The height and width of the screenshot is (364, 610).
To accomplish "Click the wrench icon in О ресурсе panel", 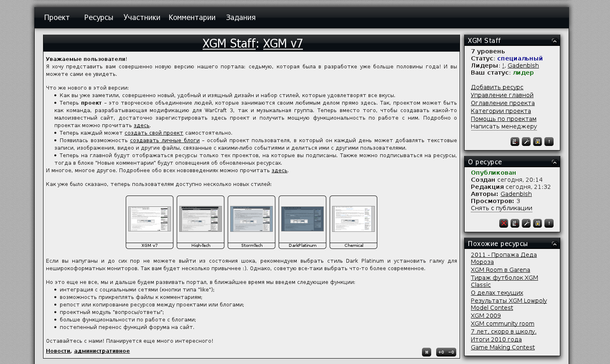I will click(526, 223).
